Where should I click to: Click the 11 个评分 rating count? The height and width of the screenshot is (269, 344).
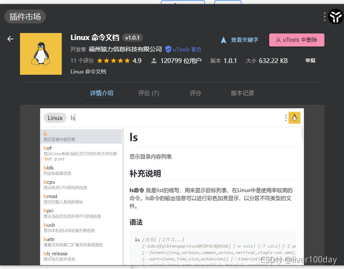pyautogui.click(x=82, y=61)
